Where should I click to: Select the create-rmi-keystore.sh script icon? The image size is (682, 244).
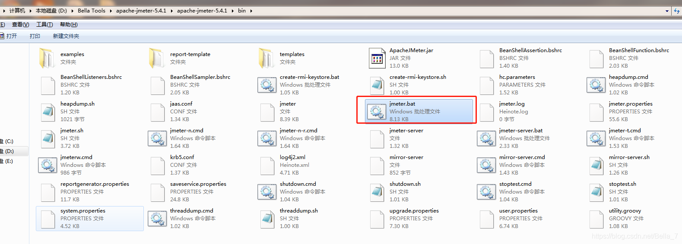point(377,85)
